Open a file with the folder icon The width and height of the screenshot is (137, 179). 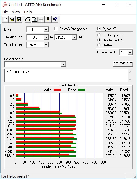[x=12, y=20]
